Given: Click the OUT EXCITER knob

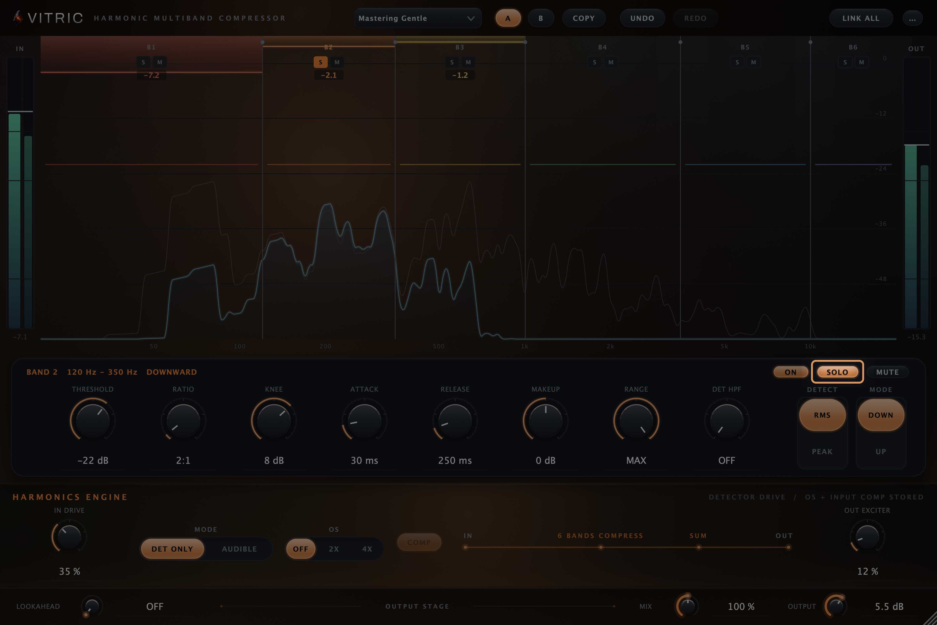Looking at the screenshot, I should tap(867, 537).
